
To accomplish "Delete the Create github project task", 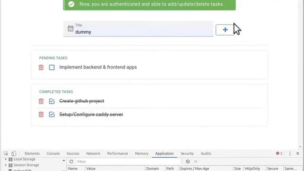I will (41, 101).
